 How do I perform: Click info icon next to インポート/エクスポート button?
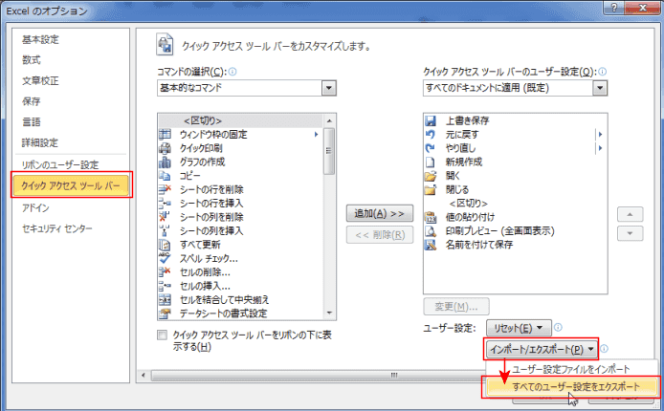605,349
